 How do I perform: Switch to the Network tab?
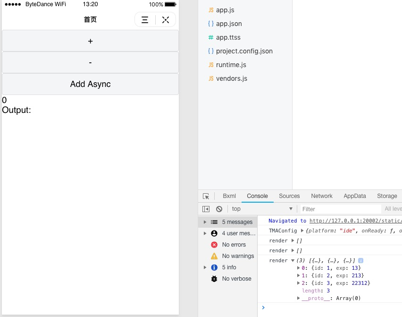point(321,196)
